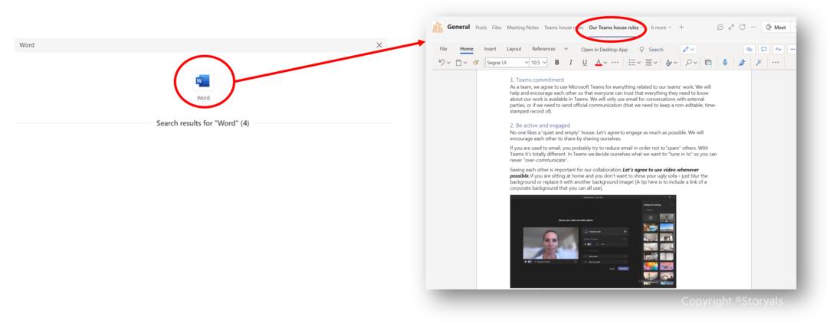Click into the Word search field
This screenshot has height=323, width=830.
pyautogui.click(x=201, y=45)
